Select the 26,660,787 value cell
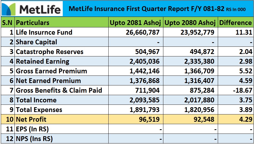254x144 pixels. coord(143,33)
